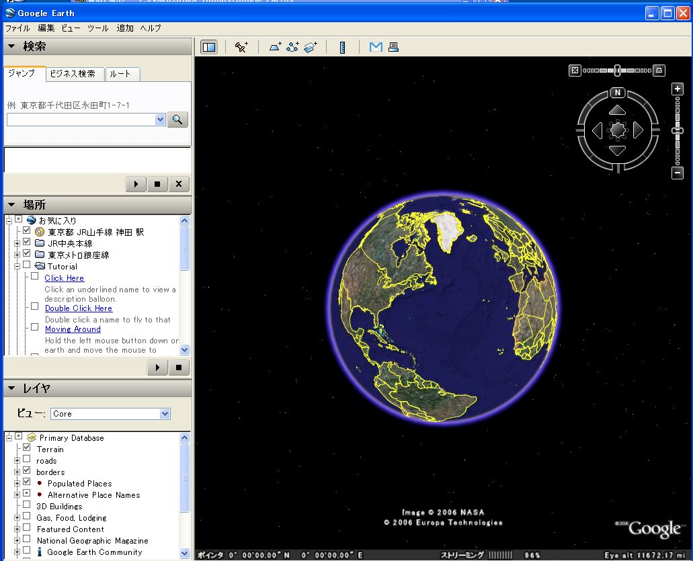Reset tilt to top-down view icon
This screenshot has width=693, height=561.
point(575,71)
